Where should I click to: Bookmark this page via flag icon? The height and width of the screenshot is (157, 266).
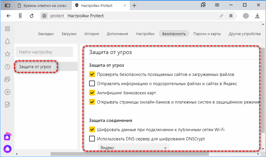pyautogui.click(x=231, y=16)
